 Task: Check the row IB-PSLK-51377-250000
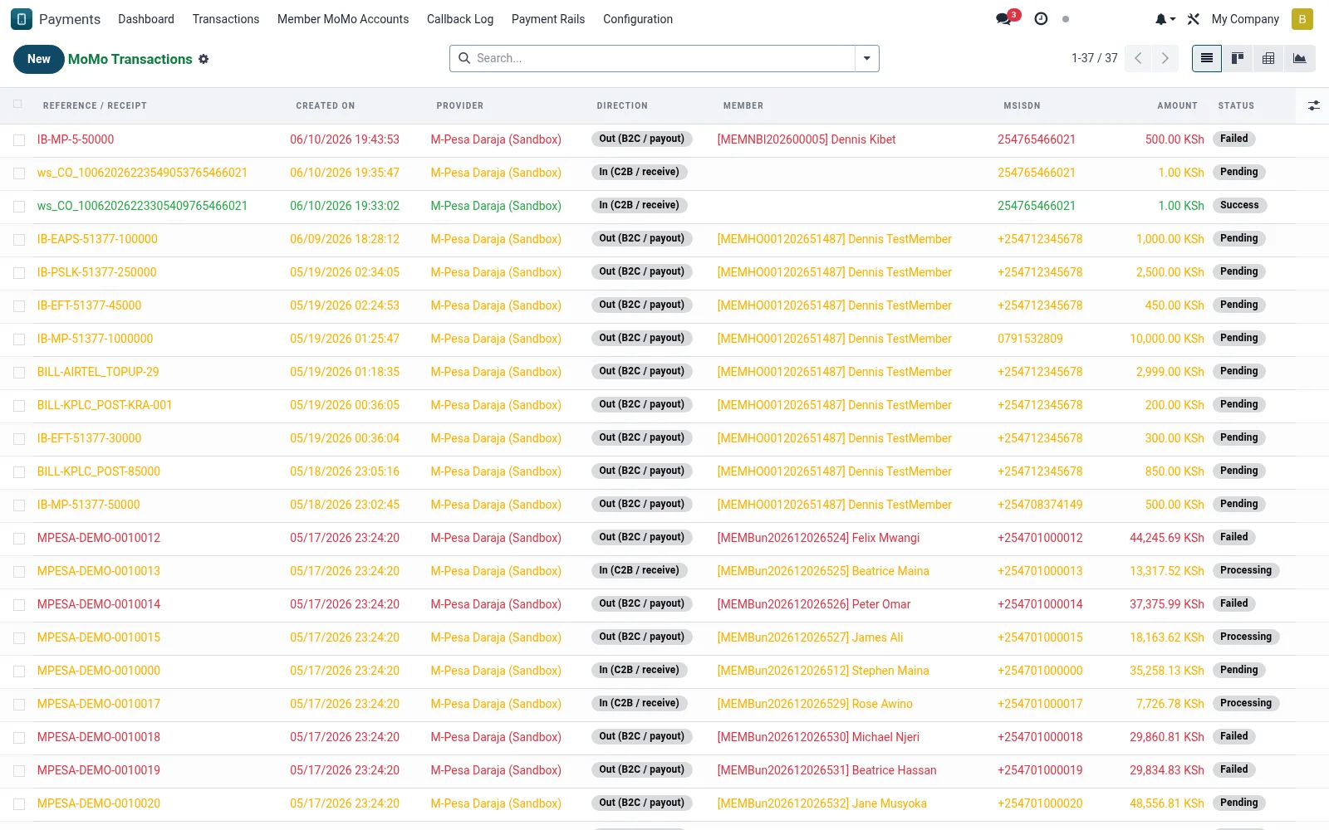pos(18,273)
